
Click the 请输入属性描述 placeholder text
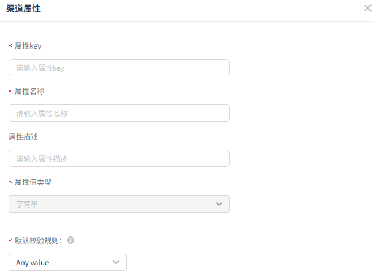coord(42,158)
